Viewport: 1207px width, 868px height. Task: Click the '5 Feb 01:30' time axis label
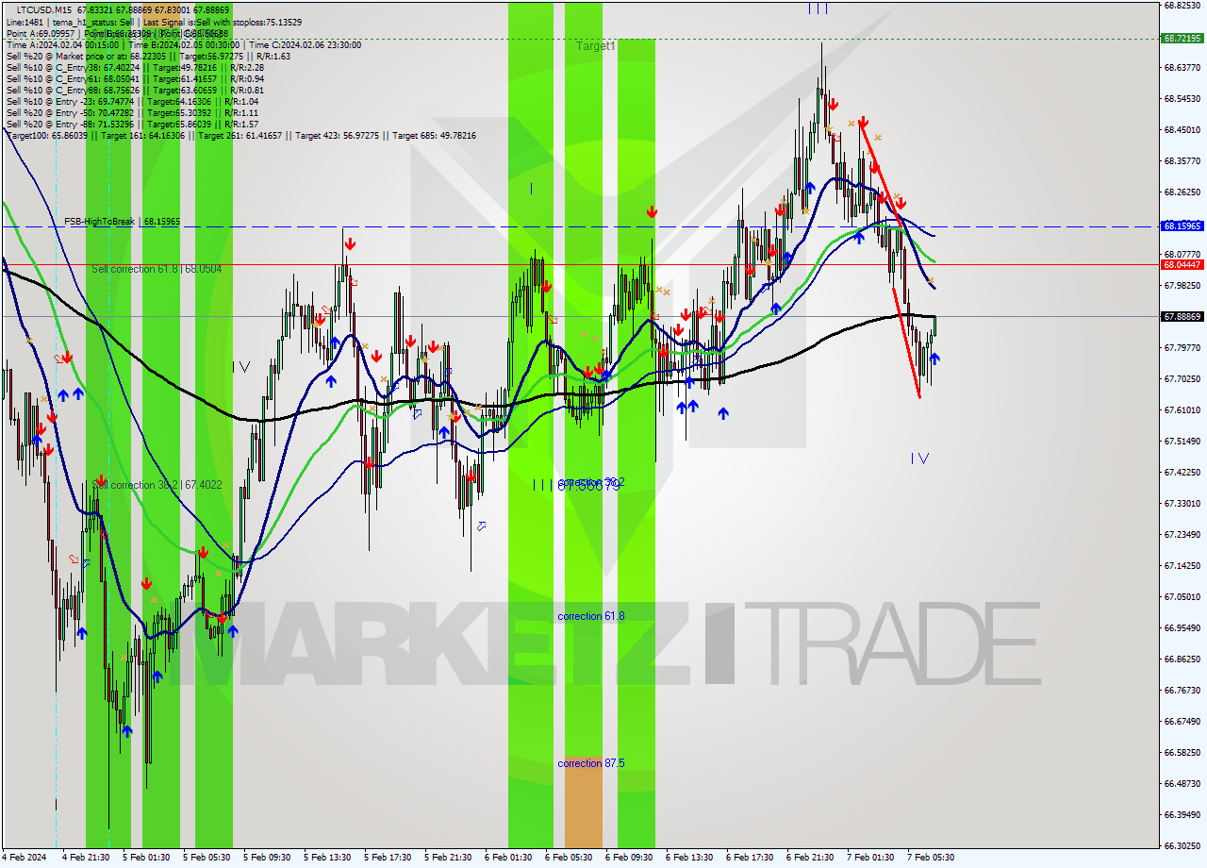pos(146,858)
